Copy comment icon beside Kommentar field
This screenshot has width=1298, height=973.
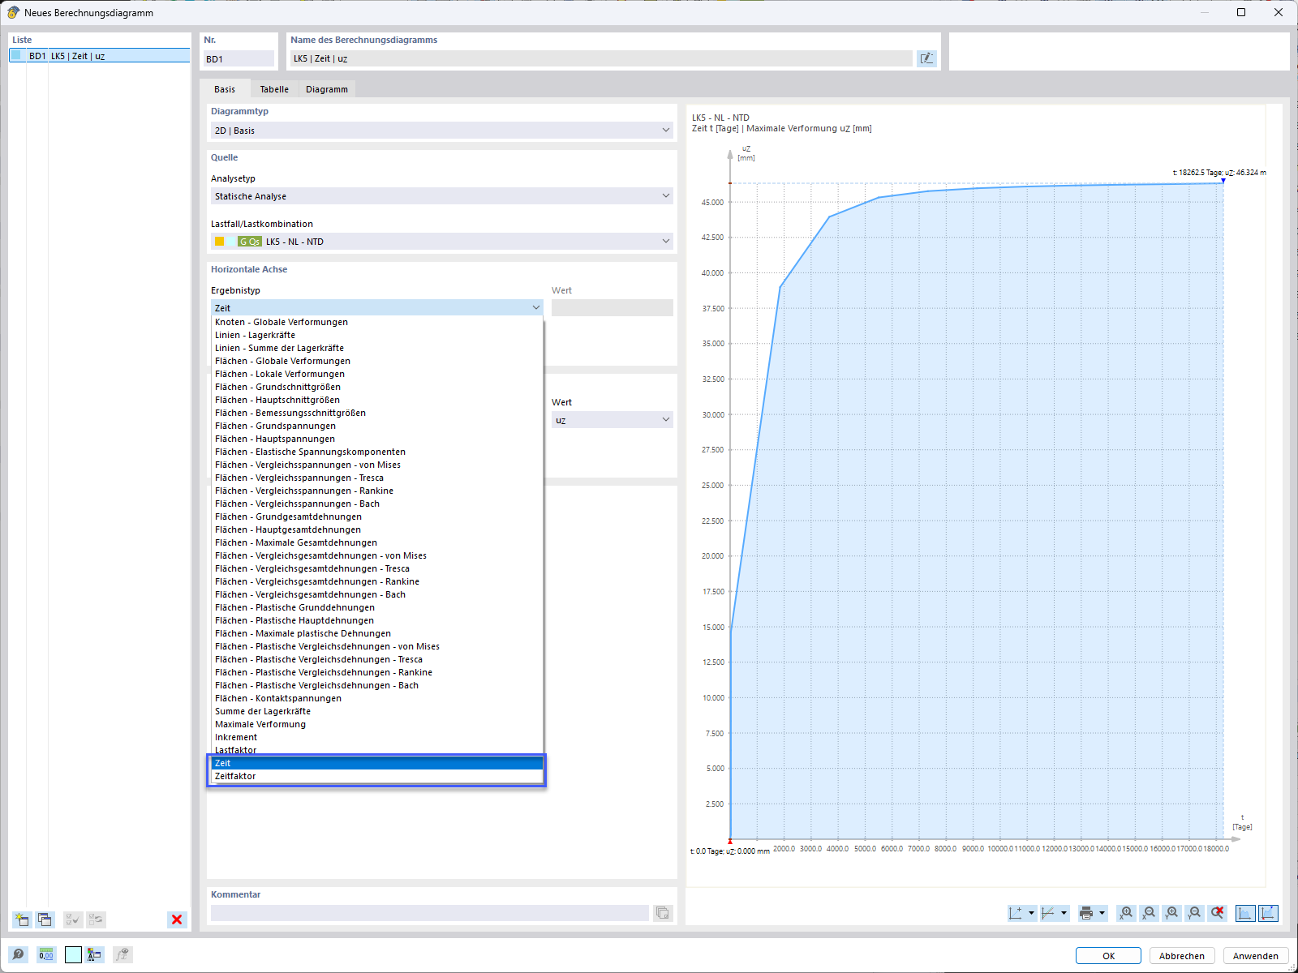663,913
